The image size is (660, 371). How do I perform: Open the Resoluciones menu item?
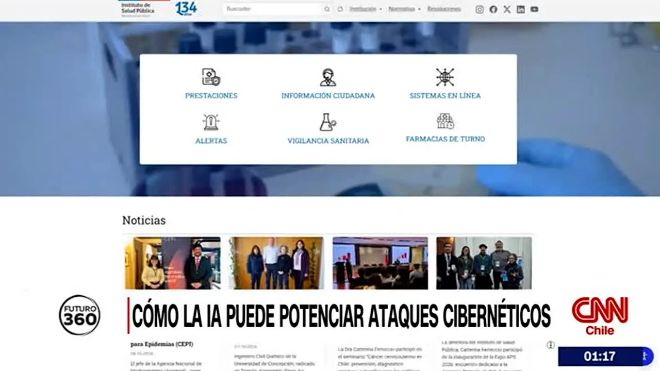click(x=444, y=9)
